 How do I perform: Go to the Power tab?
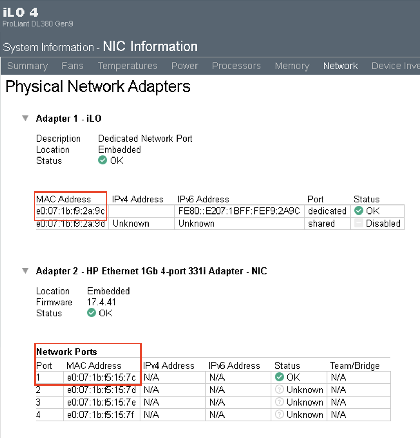coord(185,66)
